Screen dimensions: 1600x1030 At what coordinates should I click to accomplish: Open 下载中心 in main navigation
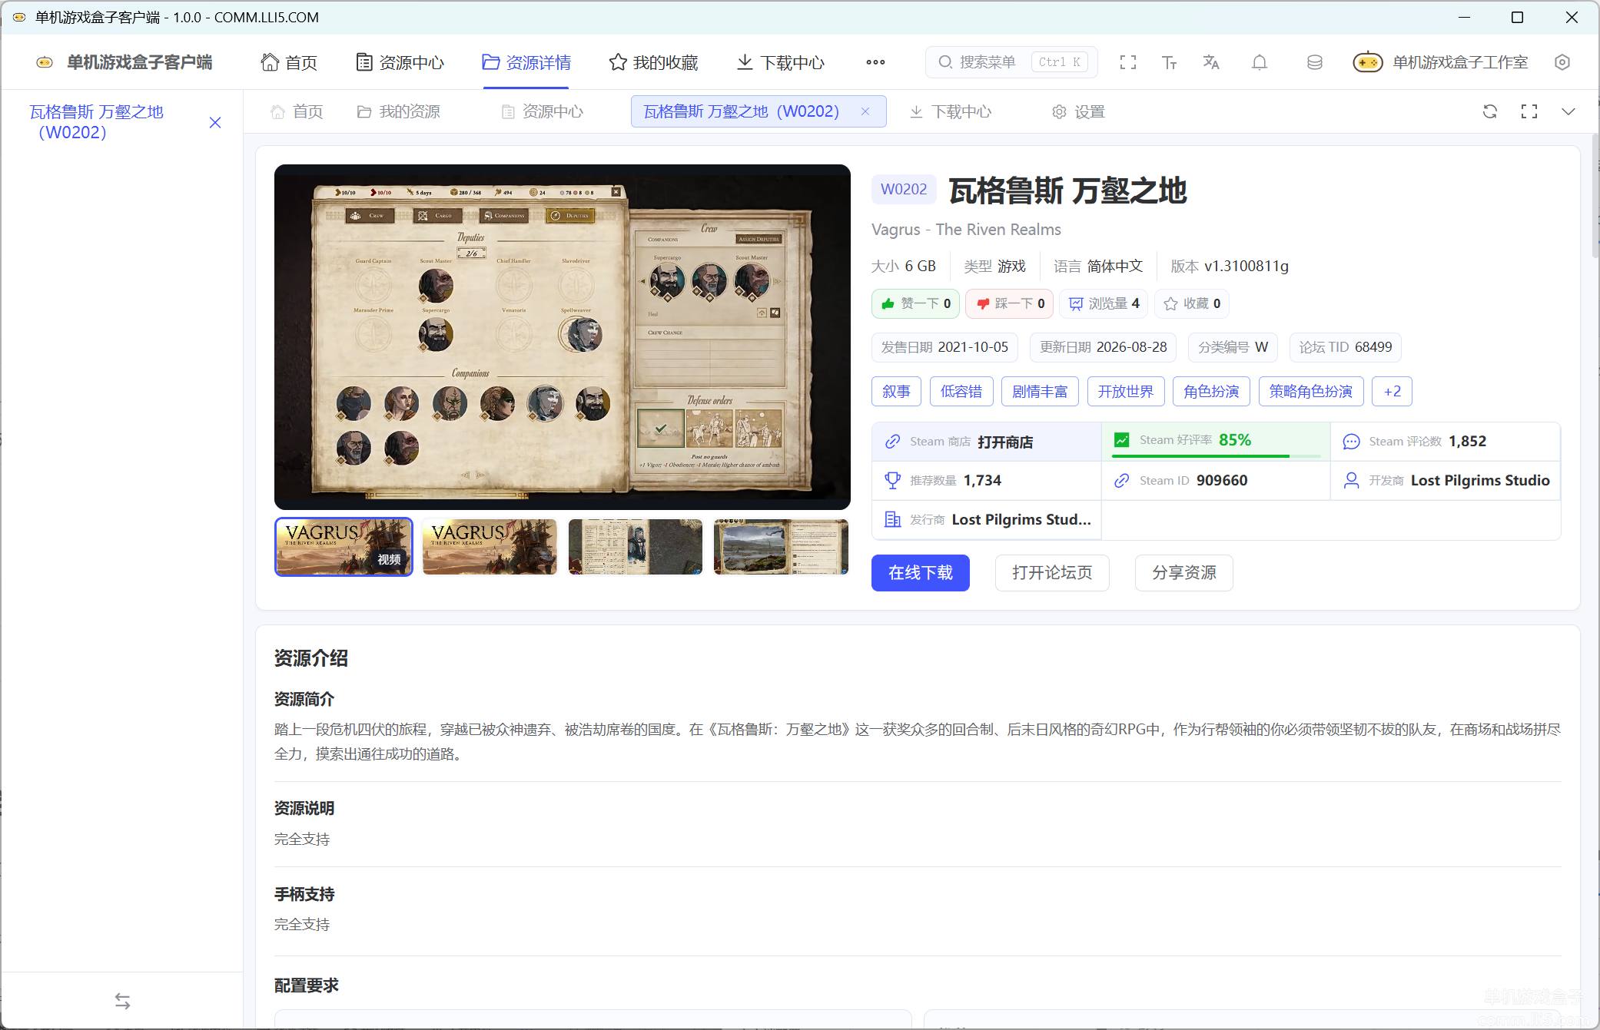[780, 62]
